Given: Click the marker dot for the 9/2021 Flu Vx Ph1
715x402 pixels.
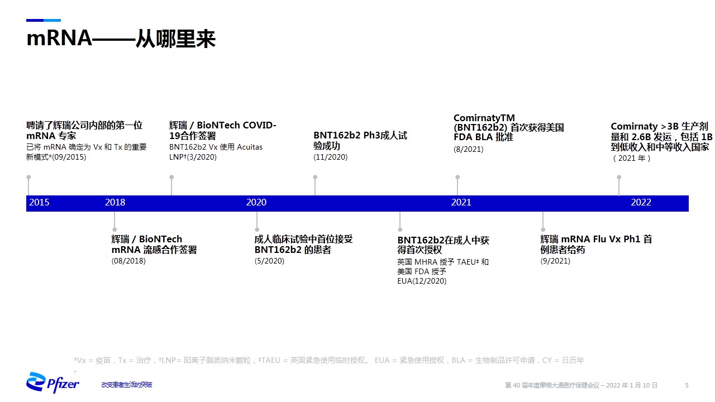Looking at the screenshot, I should (543, 229).
